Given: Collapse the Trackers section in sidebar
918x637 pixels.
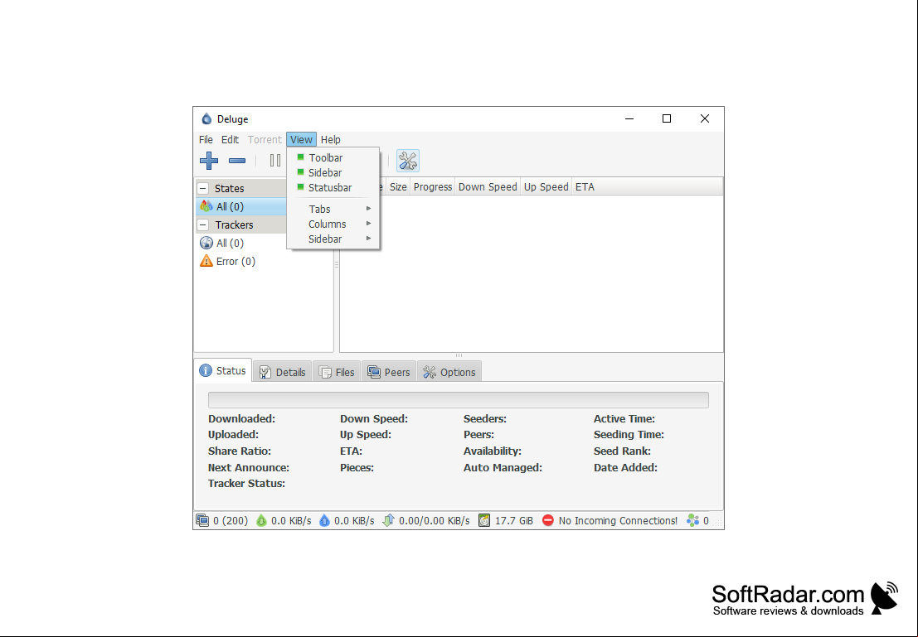Looking at the screenshot, I should coord(203,224).
